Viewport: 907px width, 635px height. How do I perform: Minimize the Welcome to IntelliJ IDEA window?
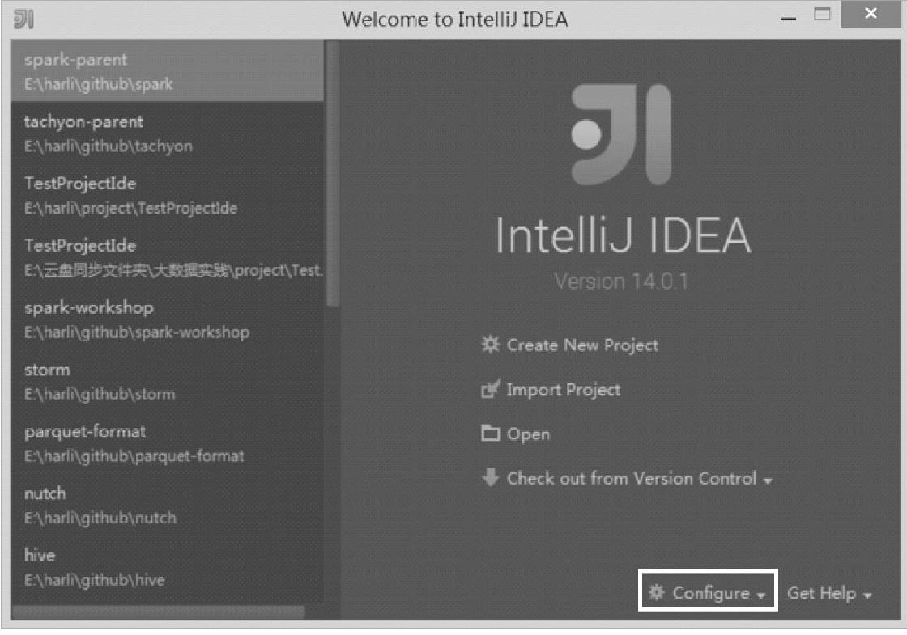pyautogui.click(x=788, y=19)
